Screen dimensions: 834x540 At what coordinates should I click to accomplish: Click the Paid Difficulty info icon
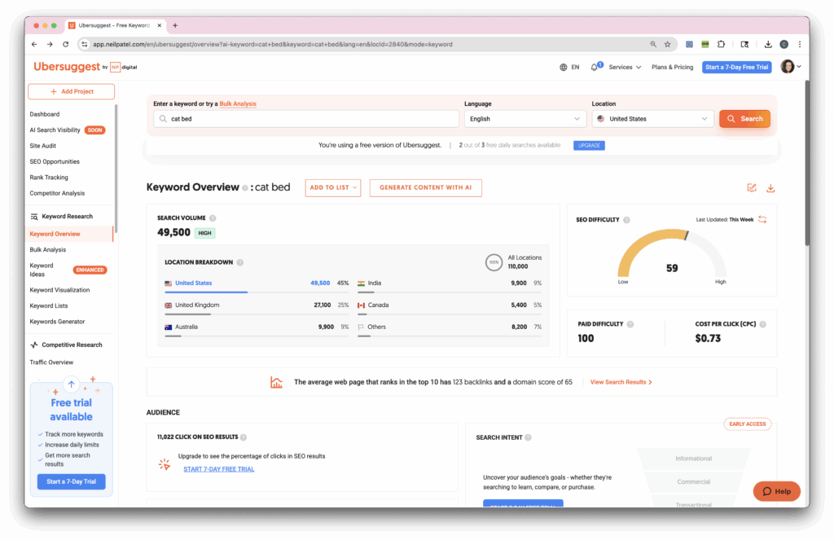tap(630, 324)
